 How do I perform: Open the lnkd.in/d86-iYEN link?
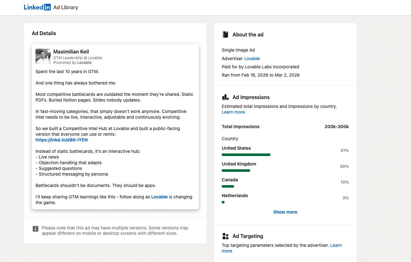tap(62, 140)
